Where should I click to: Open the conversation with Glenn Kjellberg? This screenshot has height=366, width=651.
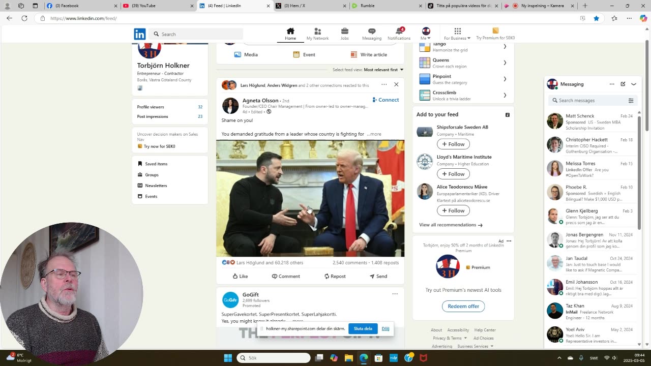[x=590, y=217]
